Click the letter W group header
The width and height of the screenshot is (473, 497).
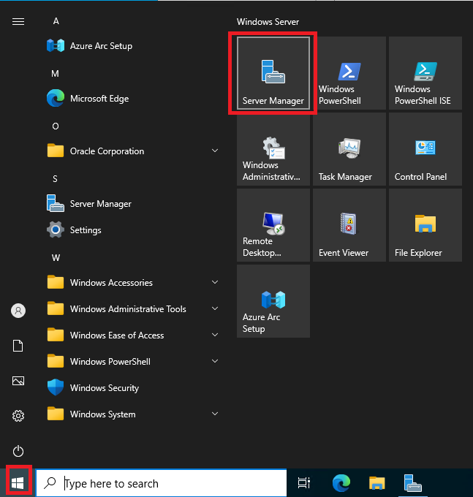point(56,258)
